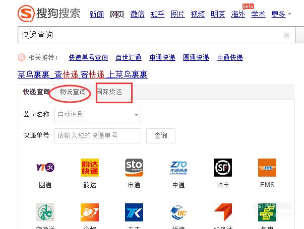
Task: Select the 圆通 YTO courier icon
Action: click(x=45, y=168)
